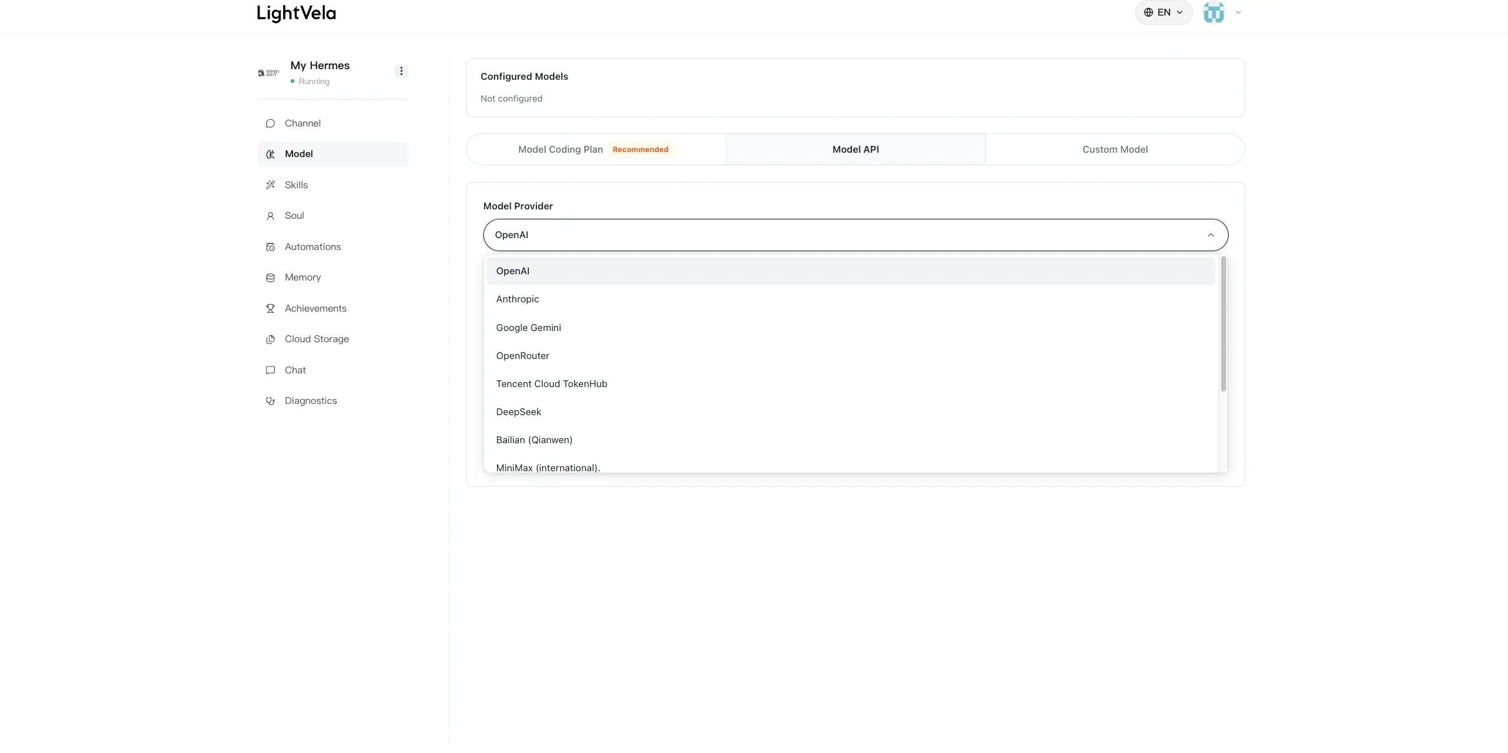Click the Model Provider label
The image size is (1508, 753).
(518, 206)
